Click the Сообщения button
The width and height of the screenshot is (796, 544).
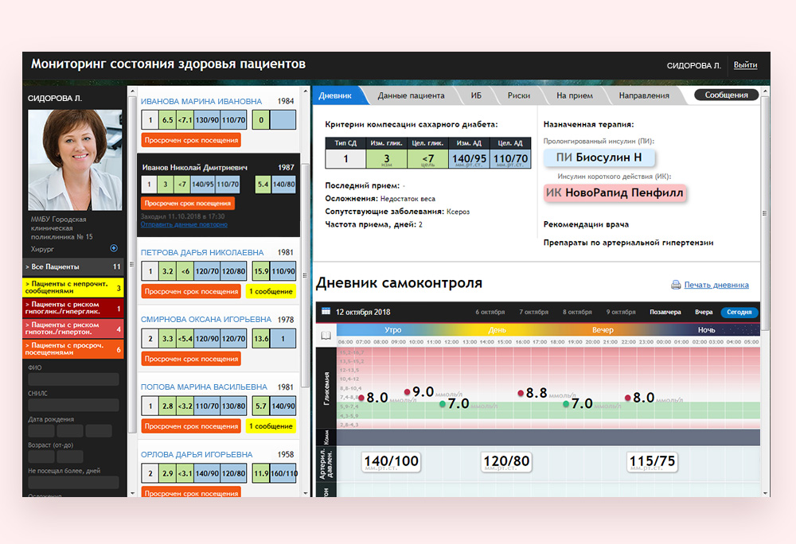click(726, 95)
